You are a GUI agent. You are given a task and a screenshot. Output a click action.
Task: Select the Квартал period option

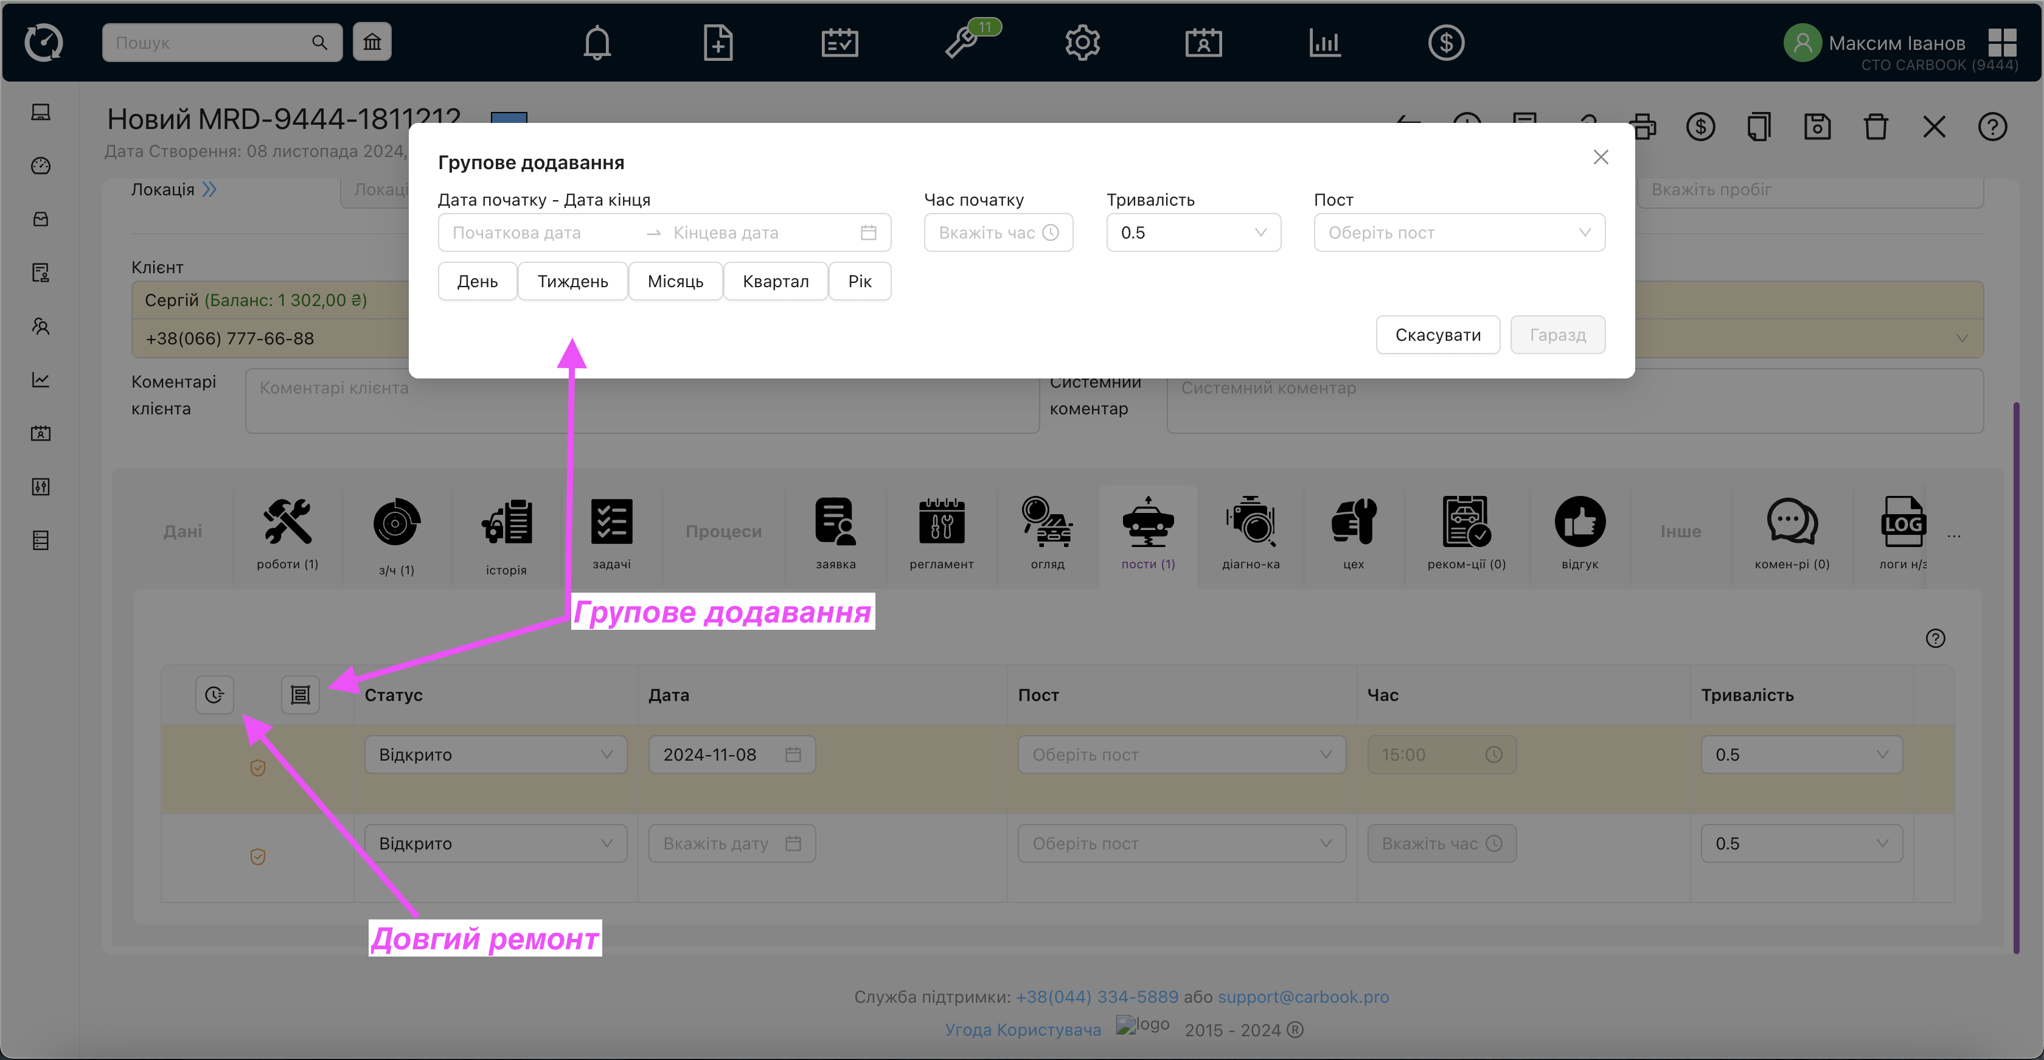pyautogui.click(x=775, y=282)
